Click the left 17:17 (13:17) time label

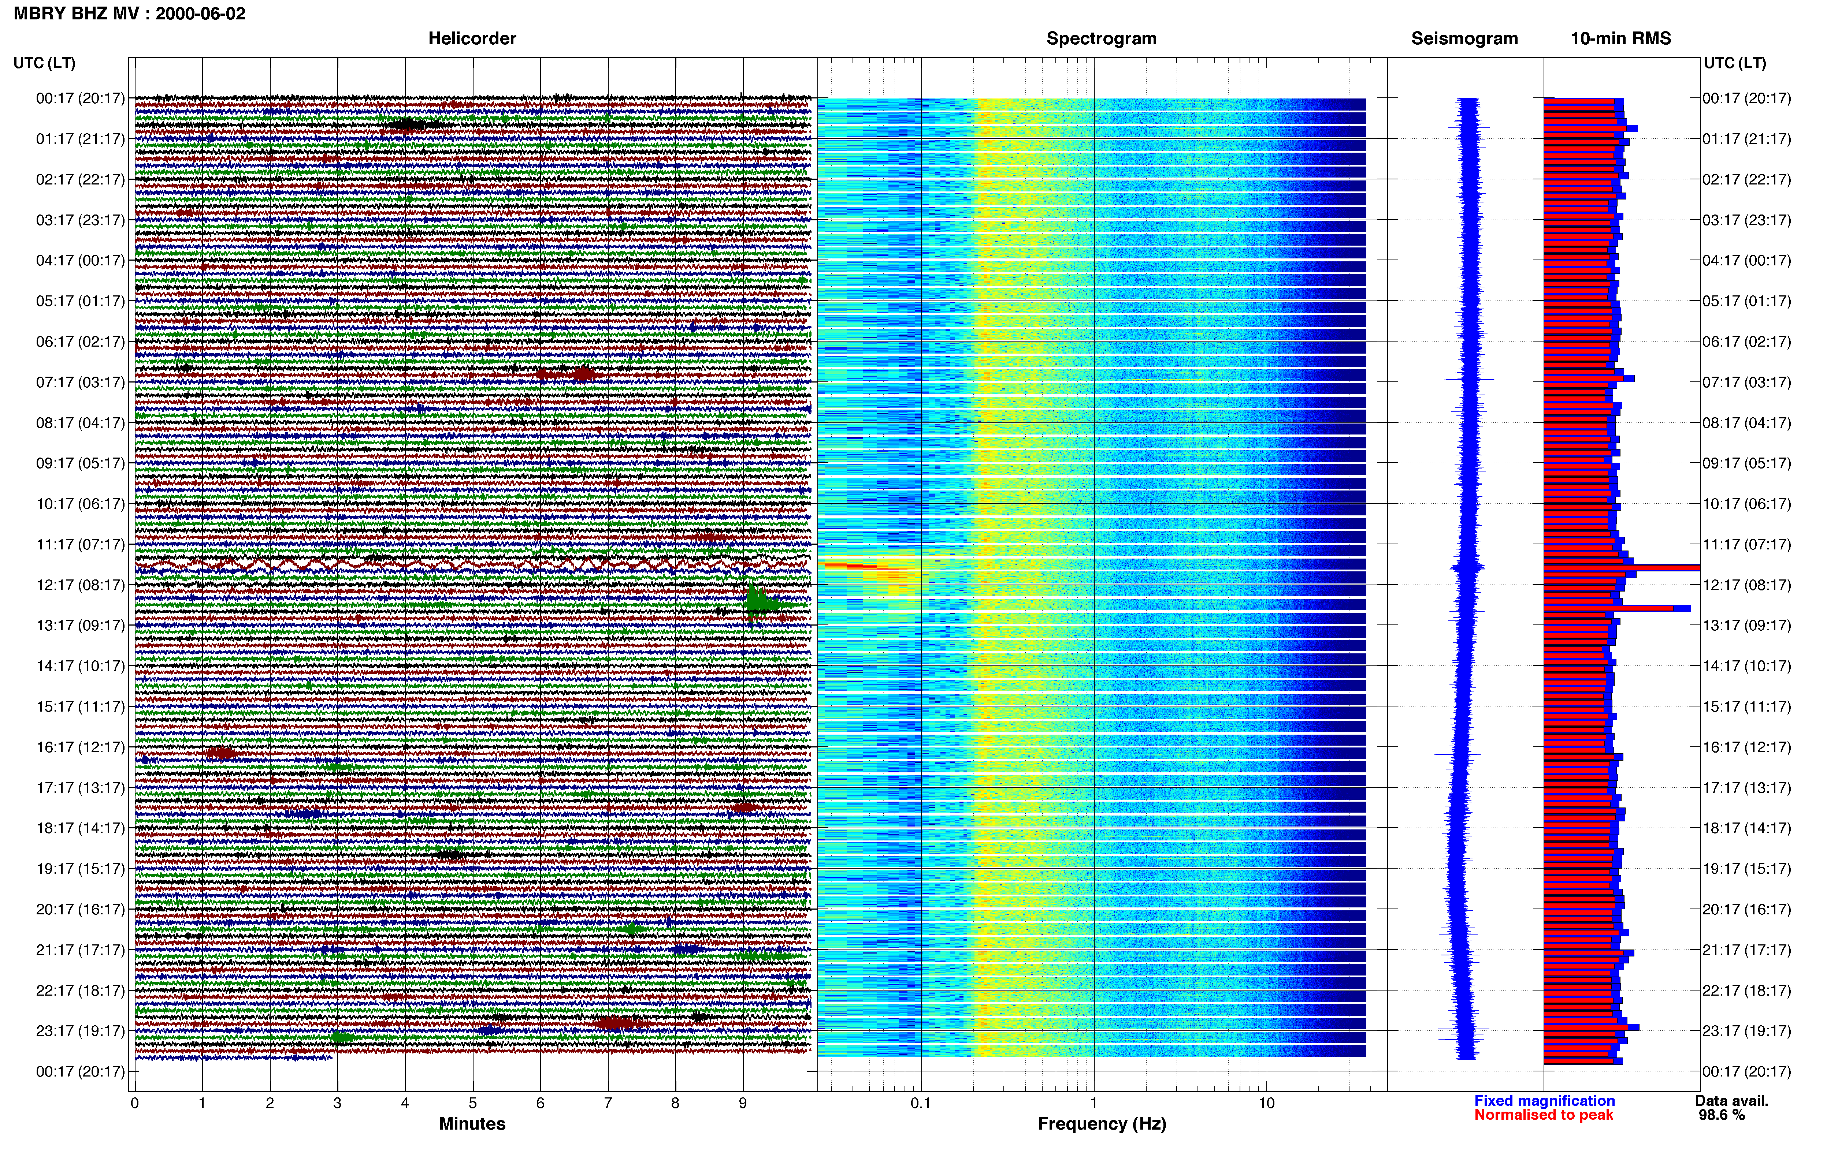pyautogui.click(x=81, y=788)
